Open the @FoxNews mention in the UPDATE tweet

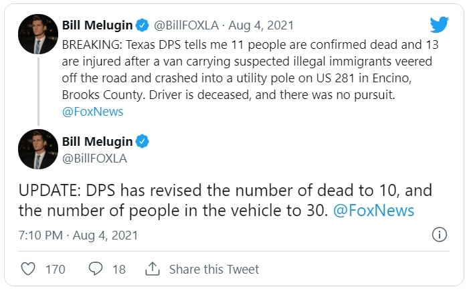(373, 211)
